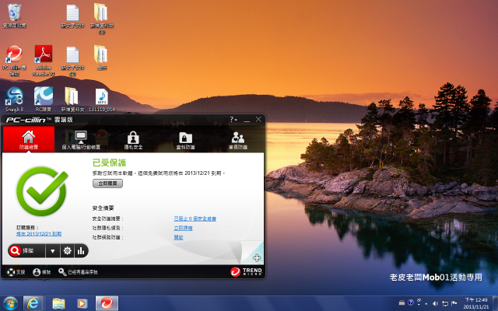Open the blocked 0 security threats link
Viewport: 498px width, 311px height.
[195, 218]
